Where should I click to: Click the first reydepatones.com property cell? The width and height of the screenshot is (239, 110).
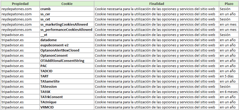coord(20,9)
